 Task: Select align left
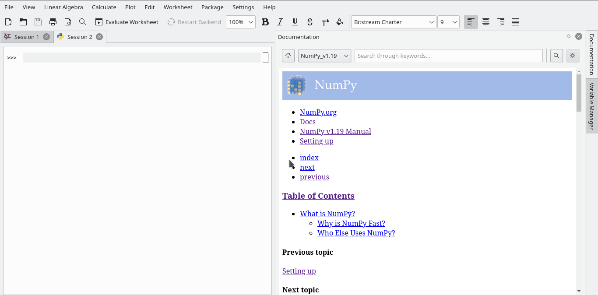click(471, 22)
